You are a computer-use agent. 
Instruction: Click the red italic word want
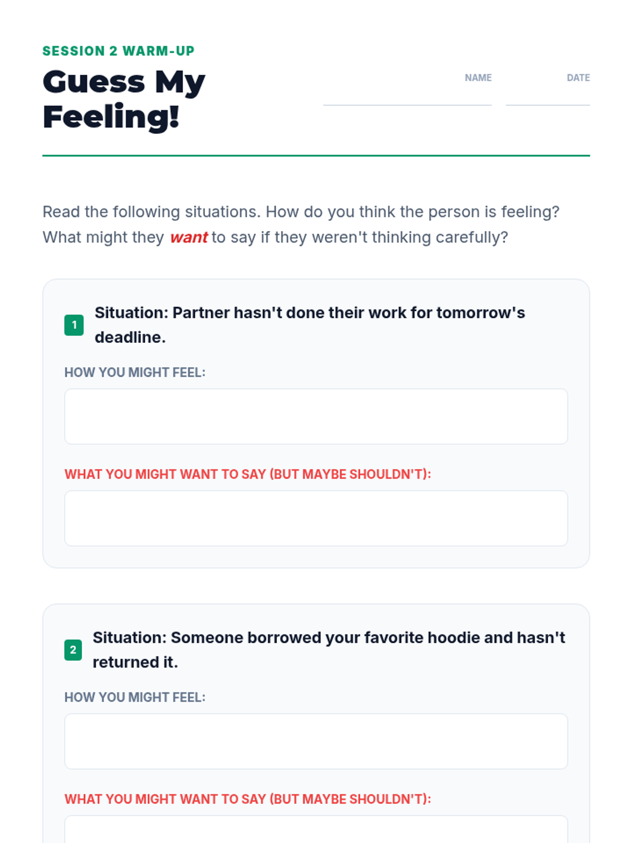189,237
